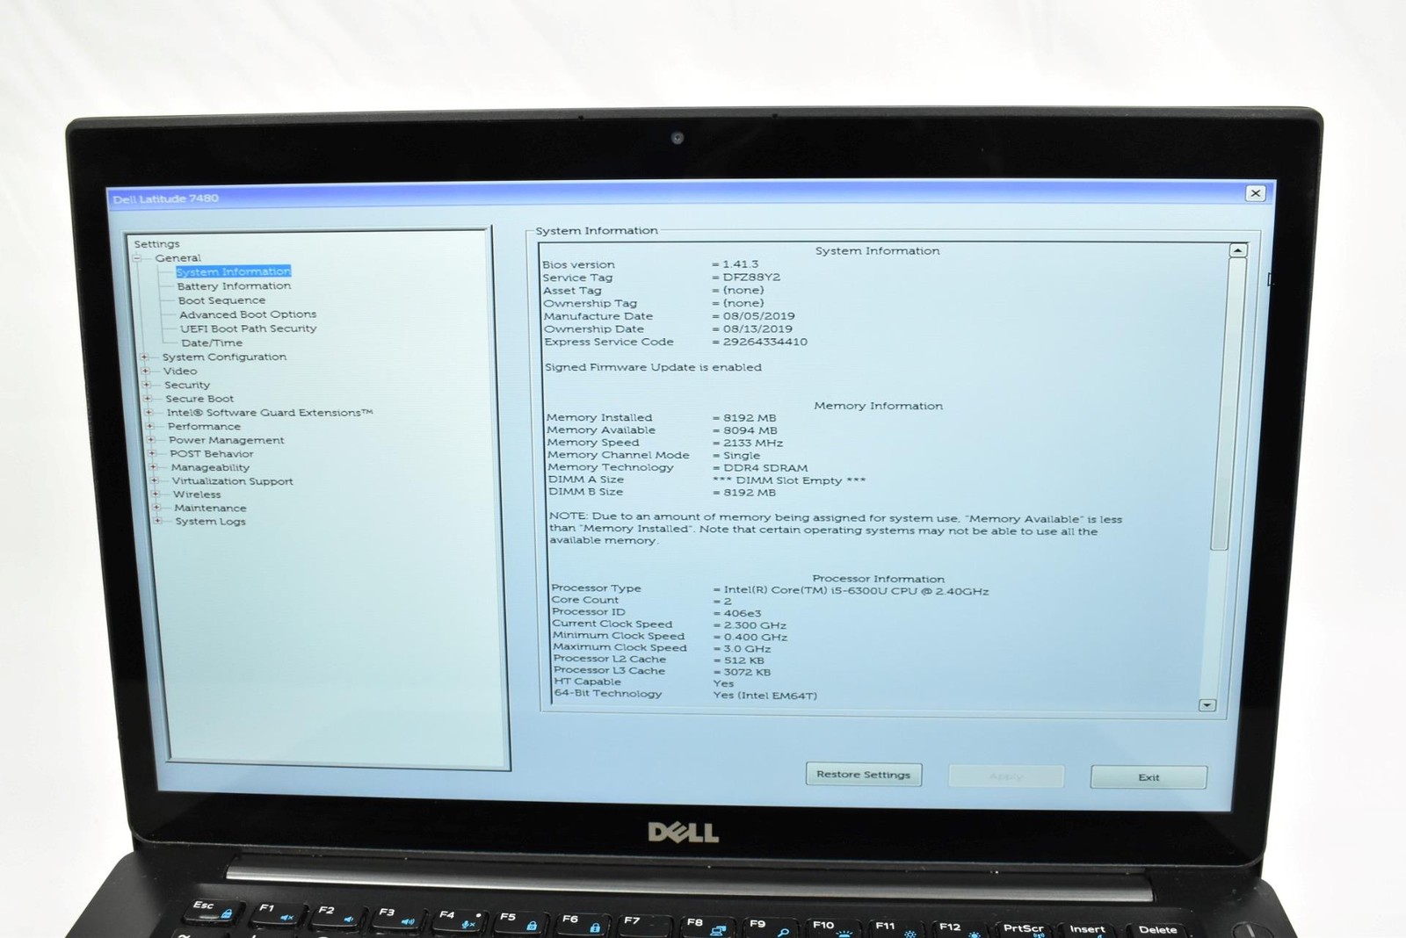Expand the Maintenance node
This screenshot has height=938, width=1406.
pyautogui.click(x=156, y=508)
